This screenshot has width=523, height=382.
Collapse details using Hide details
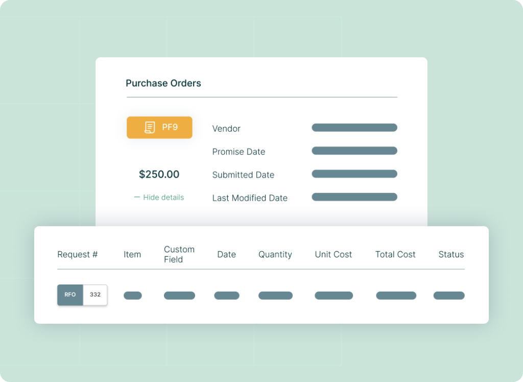tap(159, 197)
